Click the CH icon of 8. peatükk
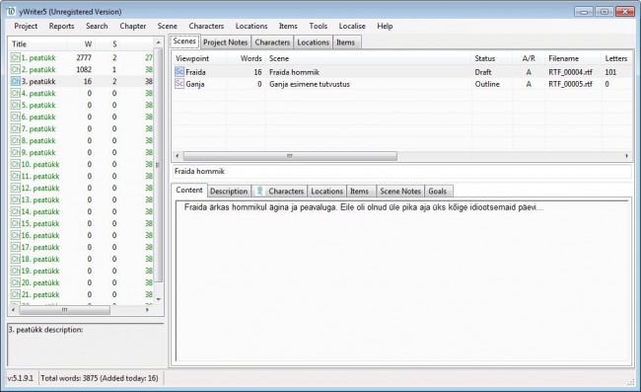641x392 pixels. click(x=15, y=141)
